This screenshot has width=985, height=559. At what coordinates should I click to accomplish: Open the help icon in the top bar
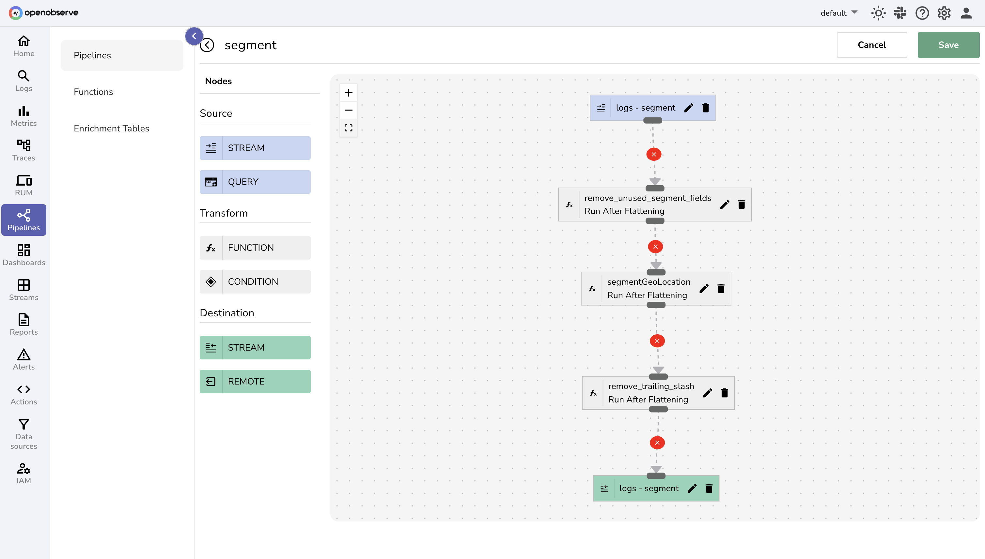[922, 13]
